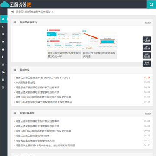Screen dimensions: 156x156
Task: Click more in the 服务器优惠活动 section
Action: [x=148, y=23]
